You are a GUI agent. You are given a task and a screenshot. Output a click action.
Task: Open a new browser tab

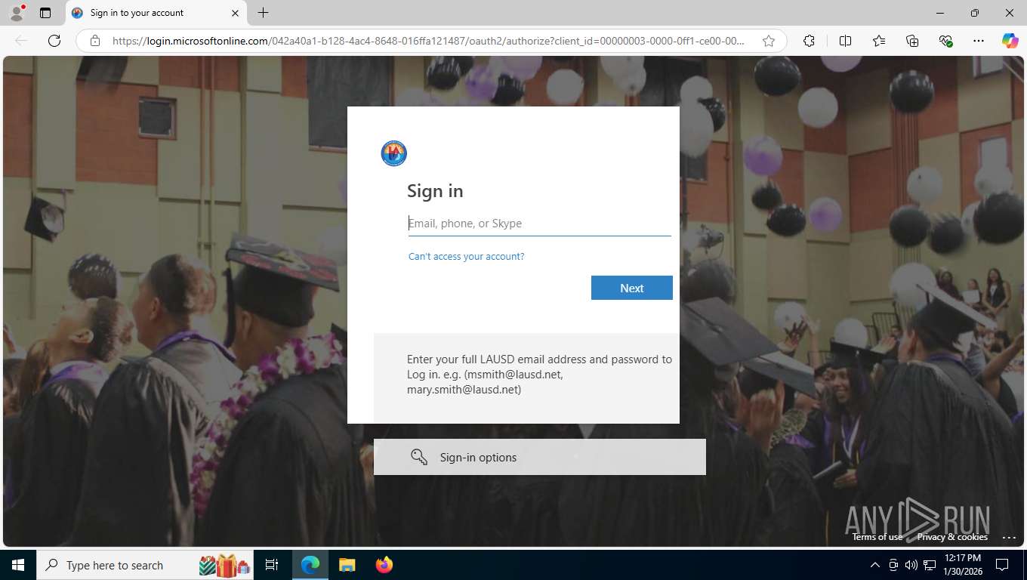(263, 13)
